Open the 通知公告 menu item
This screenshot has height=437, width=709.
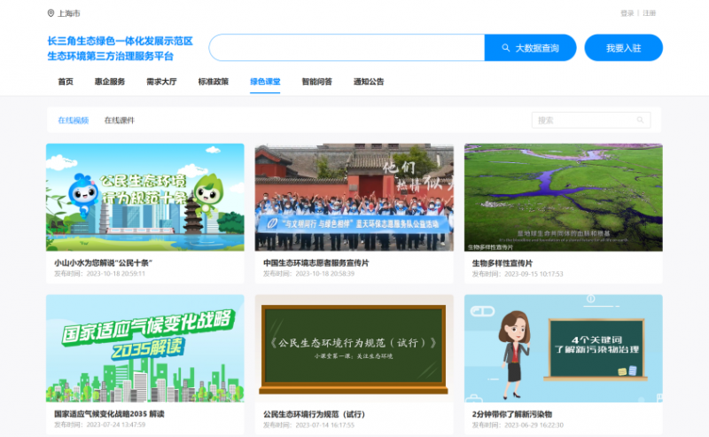369,82
